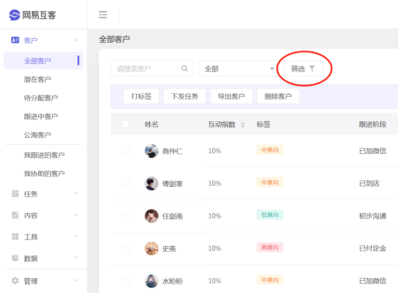Screen dimensions: 398x293
Task: Click the 数据 pie chart icon
Action: coord(15,258)
